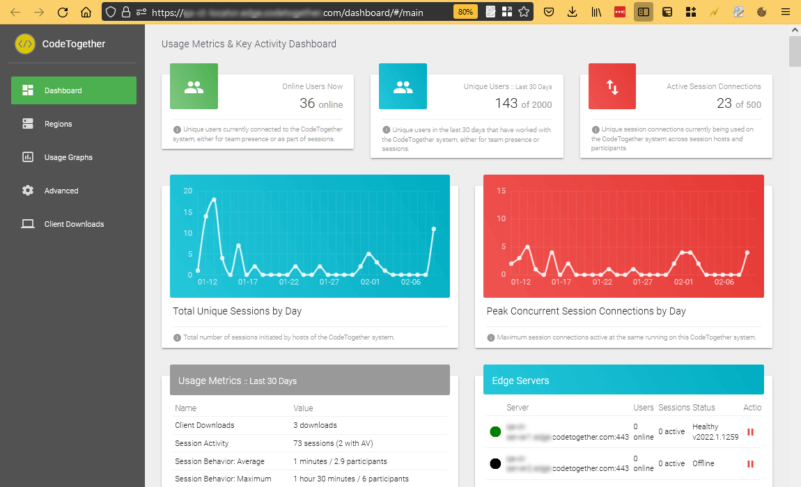Open the Advanced settings page
Image resolution: width=801 pixels, height=487 pixels.
coord(74,191)
